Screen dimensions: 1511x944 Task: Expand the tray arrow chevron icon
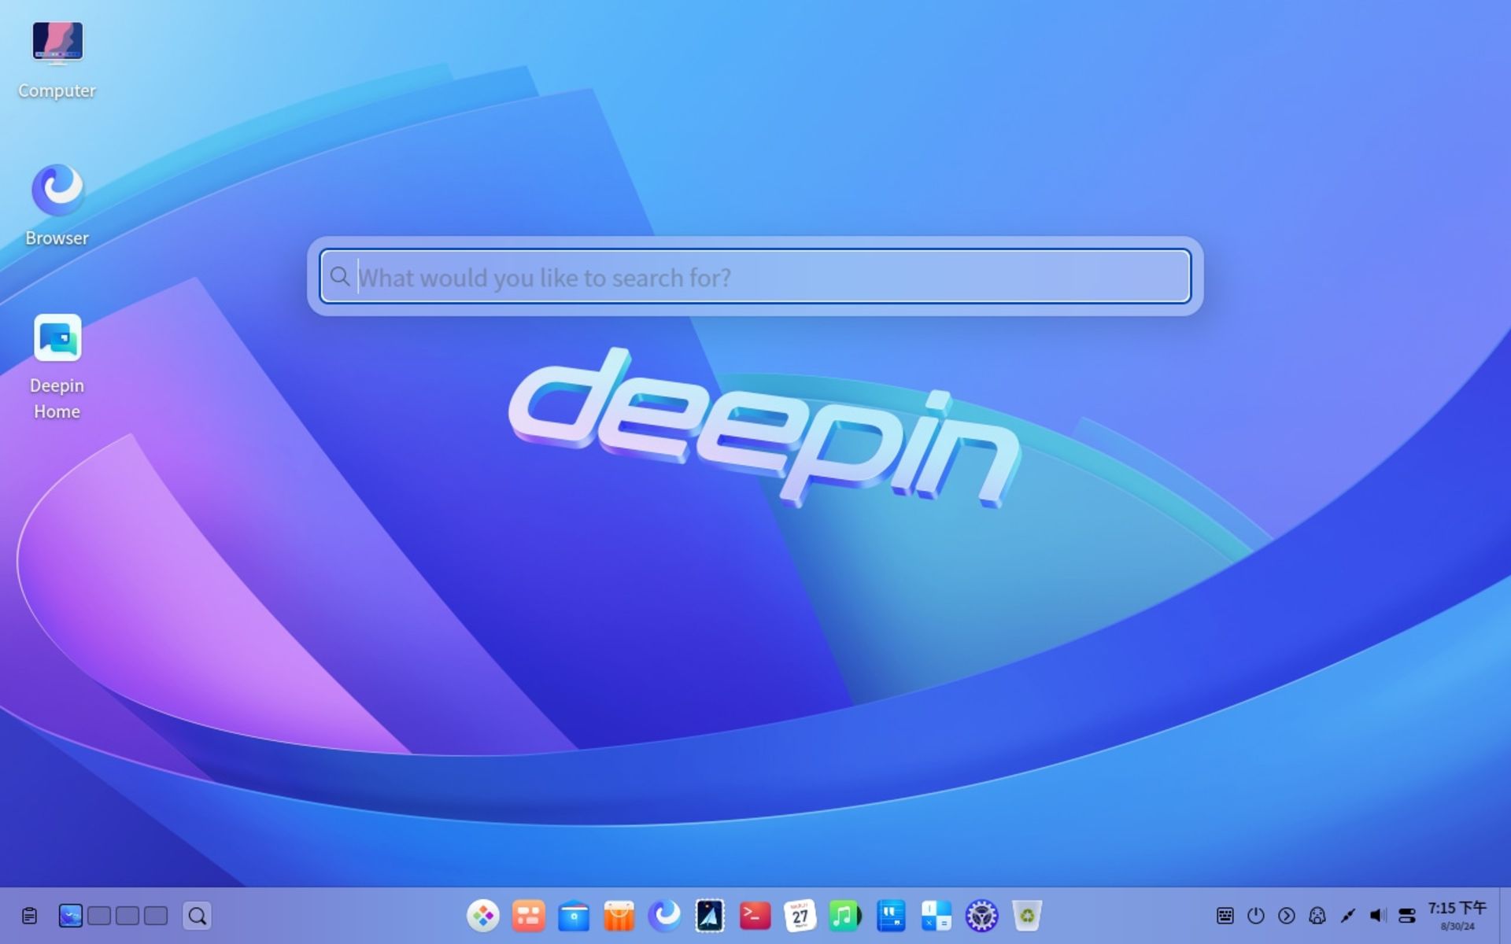(x=1287, y=916)
